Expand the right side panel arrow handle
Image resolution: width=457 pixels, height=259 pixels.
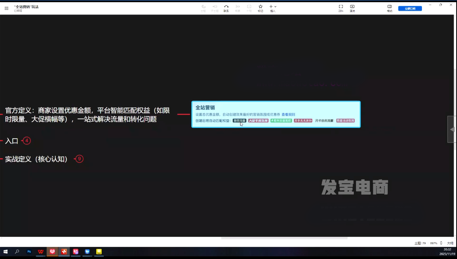point(451,129)
